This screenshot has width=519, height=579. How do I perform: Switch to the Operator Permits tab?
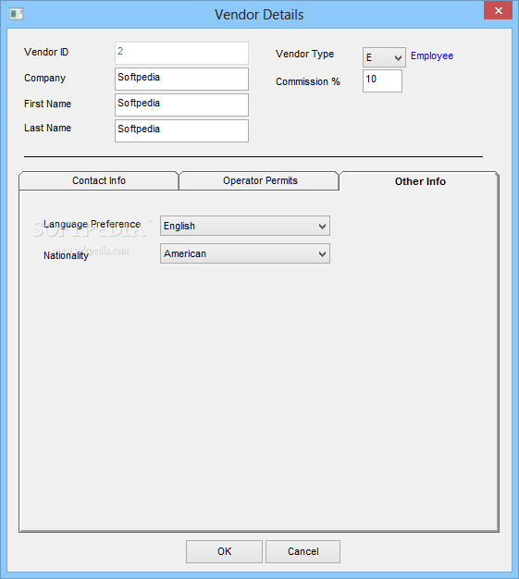point(260,180)
